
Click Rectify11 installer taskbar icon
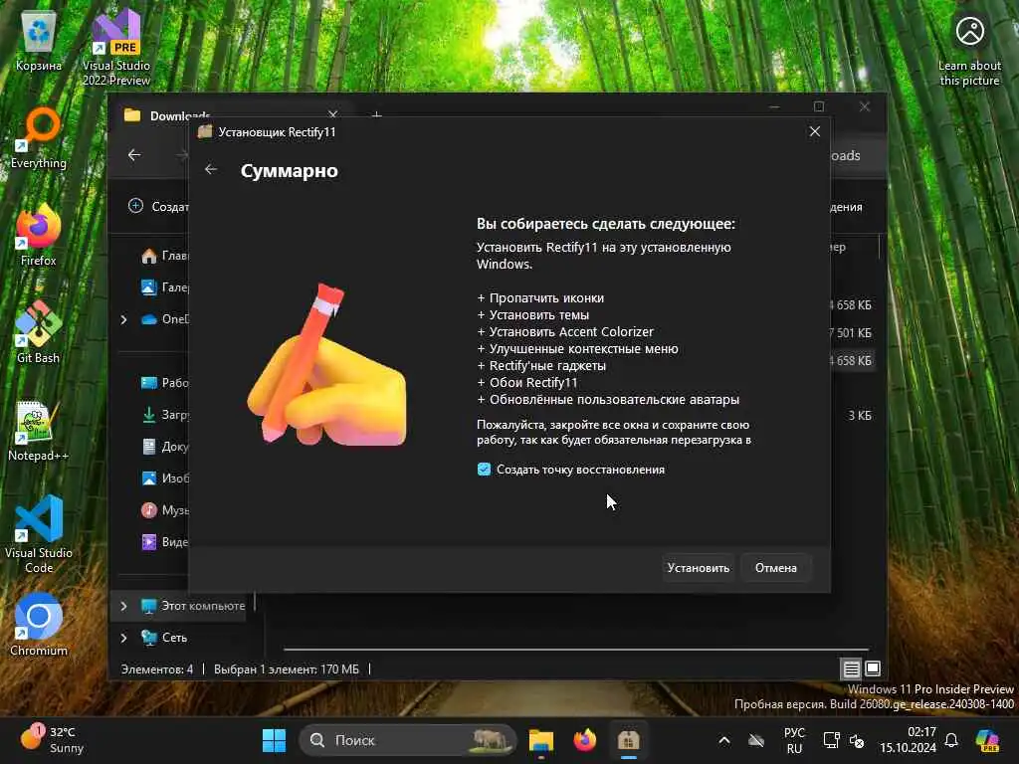point(629,740)
